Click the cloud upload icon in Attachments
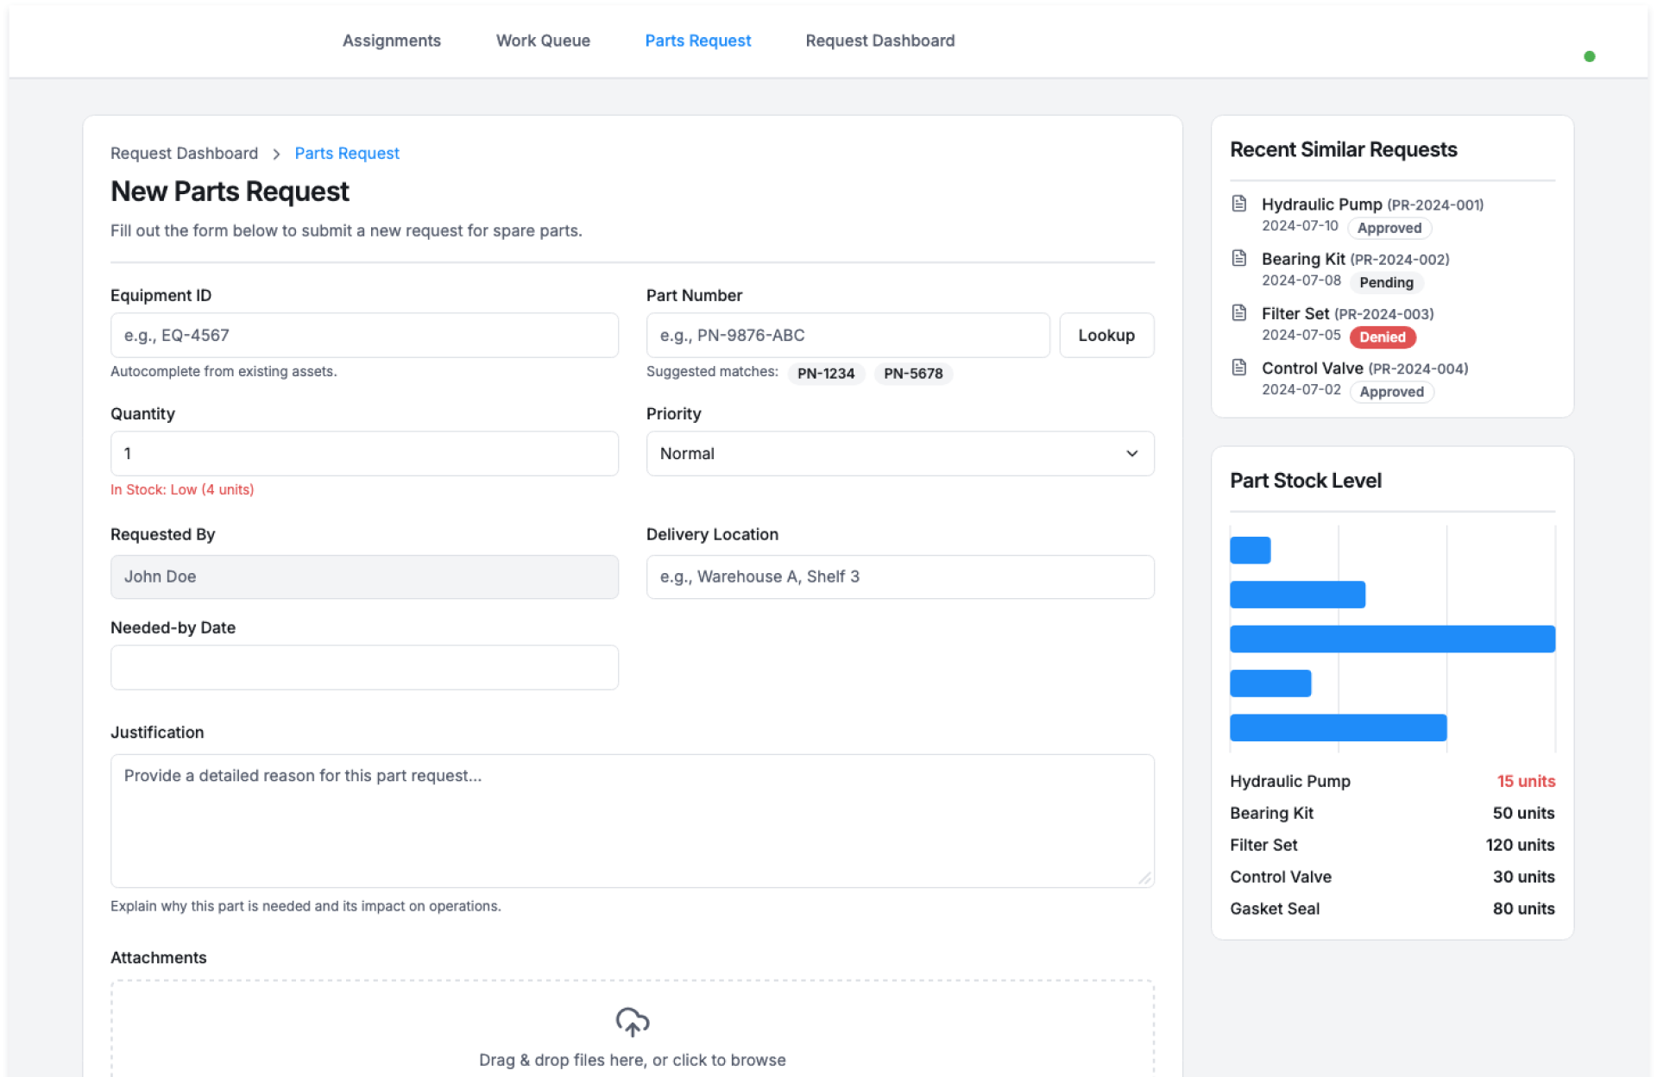Viewport: 1657px width, 1077px height. coord(633,1022)
